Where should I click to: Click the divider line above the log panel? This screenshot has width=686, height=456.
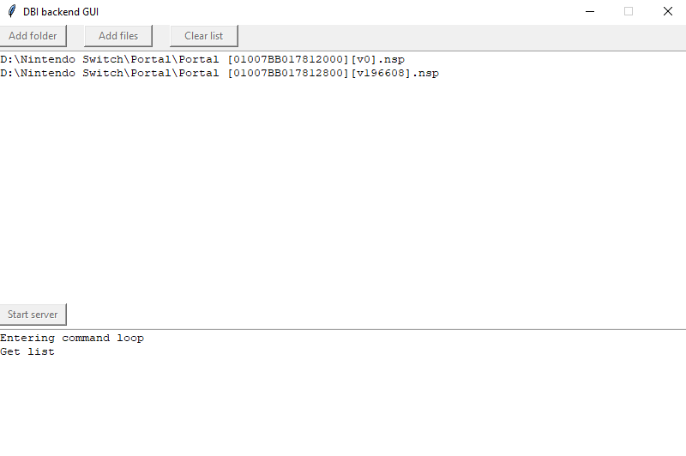point(343,329)
